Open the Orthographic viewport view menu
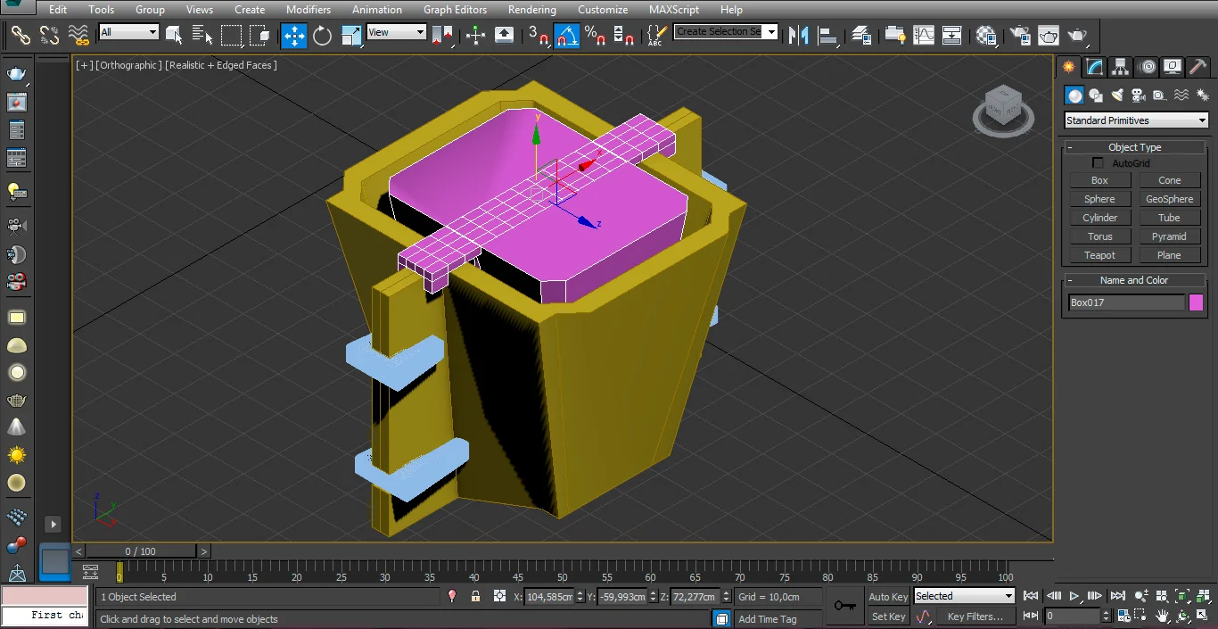 click(x=129, y=65)
